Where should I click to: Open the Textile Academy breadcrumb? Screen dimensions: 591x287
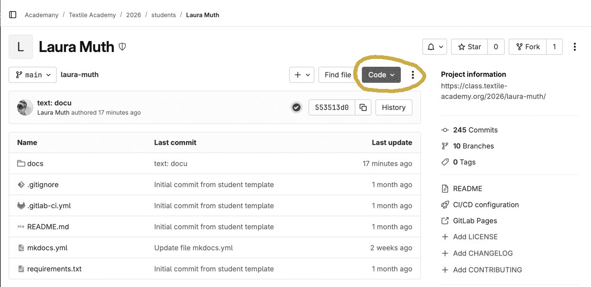pyautogui.click(x=92, y=15)
